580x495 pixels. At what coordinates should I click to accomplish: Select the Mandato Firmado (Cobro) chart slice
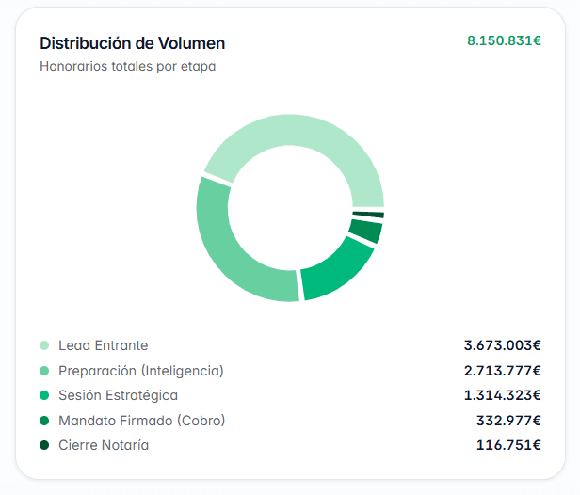367,231
